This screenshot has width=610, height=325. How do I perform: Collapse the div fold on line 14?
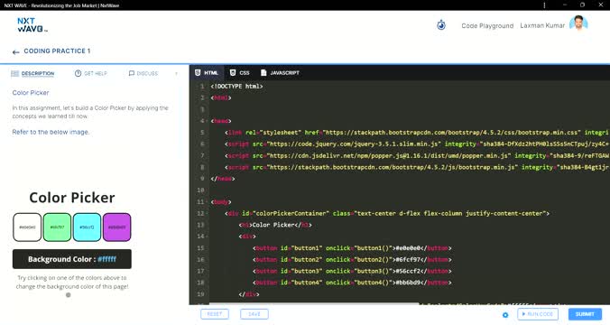pos(207,237)
